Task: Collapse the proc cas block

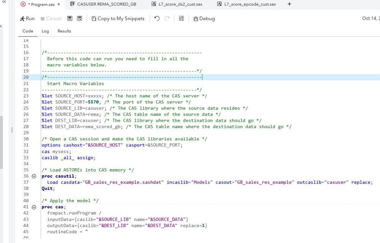Action: [x=34, y=207]
